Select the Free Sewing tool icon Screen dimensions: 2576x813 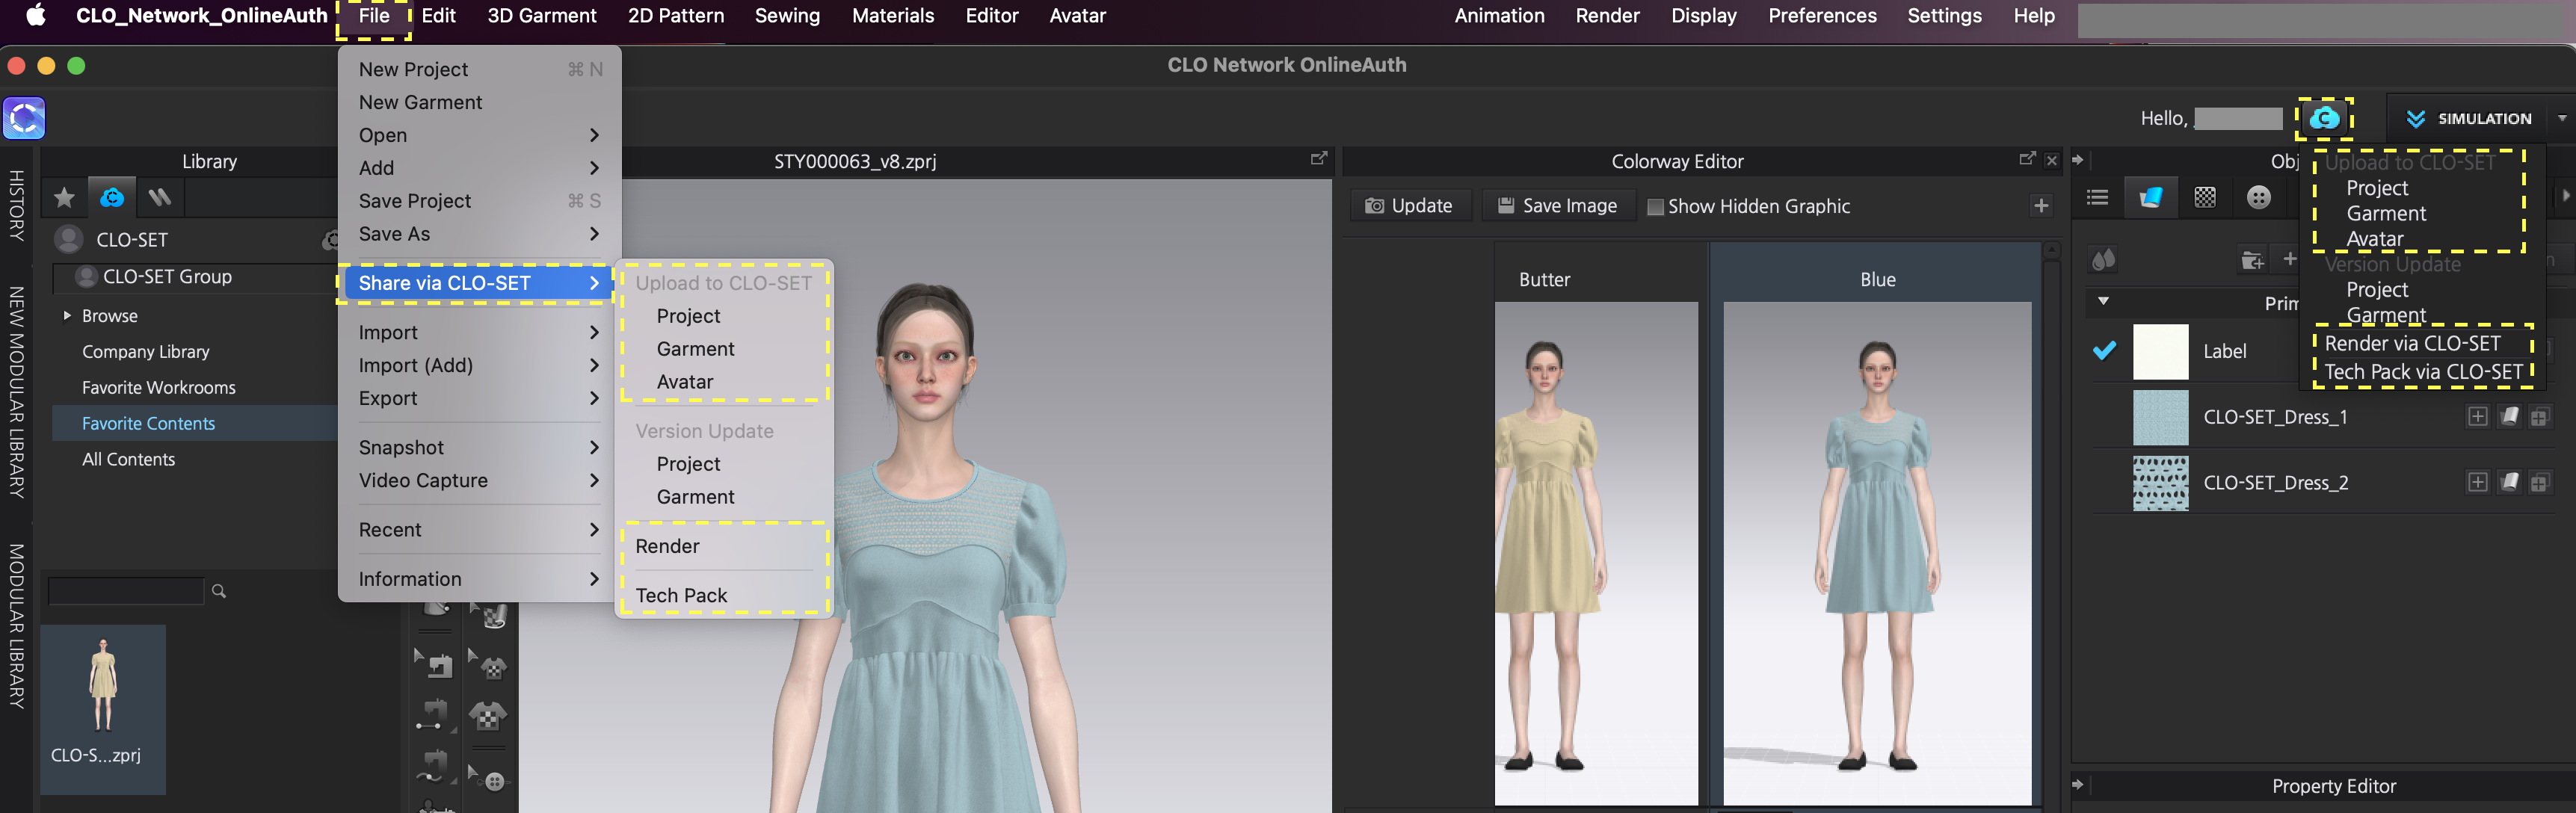[434, 767]
